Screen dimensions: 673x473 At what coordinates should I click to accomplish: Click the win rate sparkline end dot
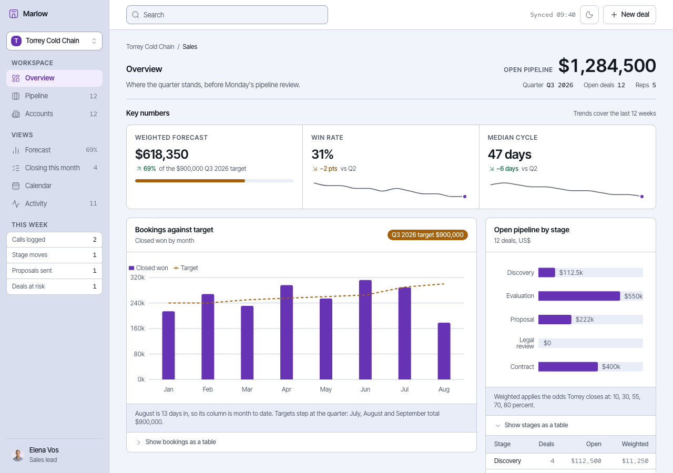(465, 197)
